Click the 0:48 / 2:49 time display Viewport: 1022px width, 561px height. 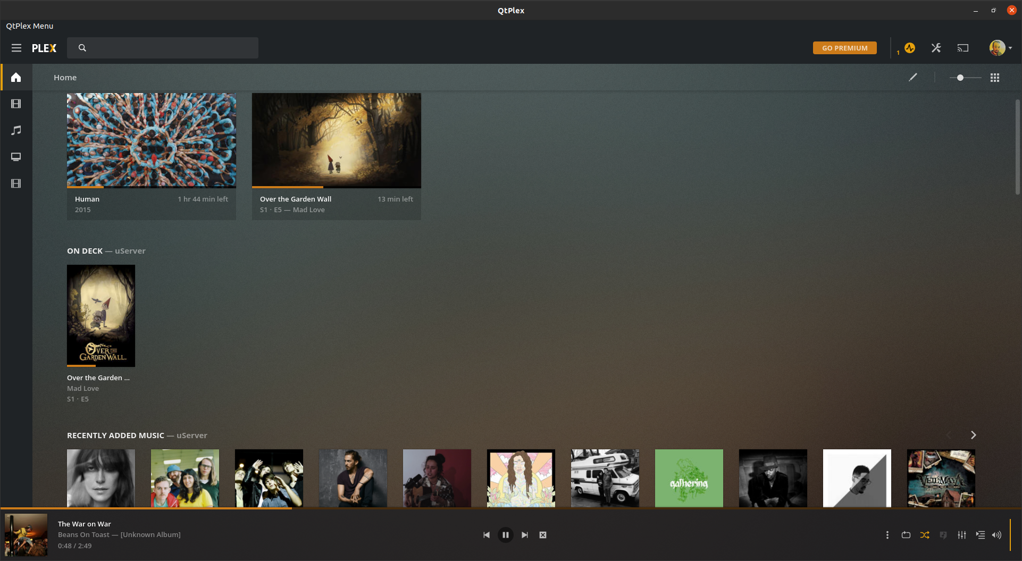coord(74,546)
